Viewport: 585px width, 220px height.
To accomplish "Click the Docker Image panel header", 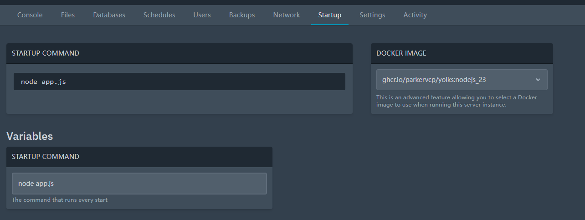I will [x=401, y=53].
